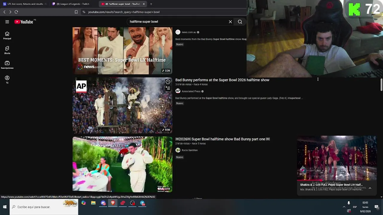The image size is (383, 215).
Task: Click the page vertical scrollbar thumb
Action: pos(382,85)
